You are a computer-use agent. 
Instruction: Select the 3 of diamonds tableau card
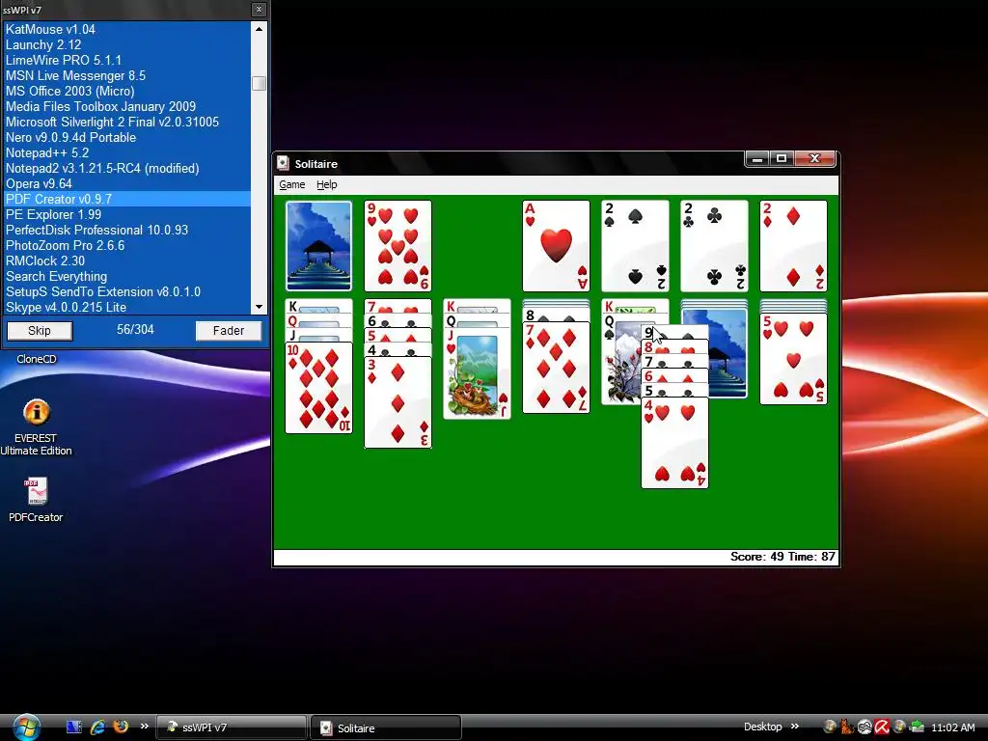[x=398, y=402]
